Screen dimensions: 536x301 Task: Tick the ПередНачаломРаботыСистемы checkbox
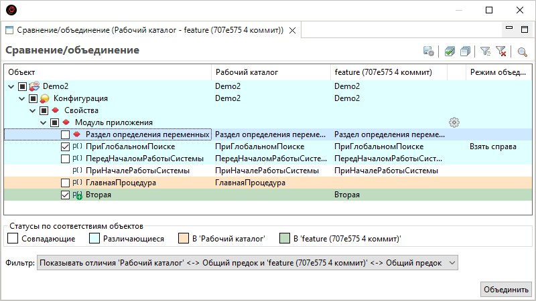pos(65,159)
